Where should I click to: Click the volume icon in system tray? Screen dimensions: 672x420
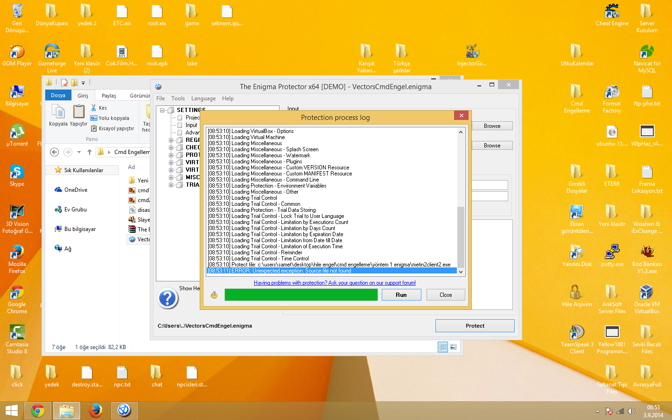(631, 411)
